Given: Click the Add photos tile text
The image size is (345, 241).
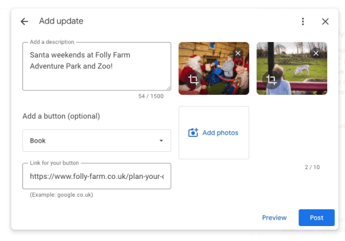Looking at the screenshot, I should [220, 133].
